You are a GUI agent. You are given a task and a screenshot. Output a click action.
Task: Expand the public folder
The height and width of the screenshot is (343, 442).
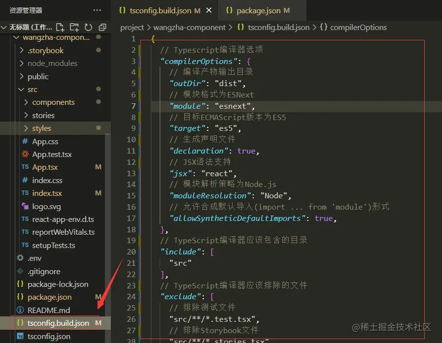tap(22, 77)
